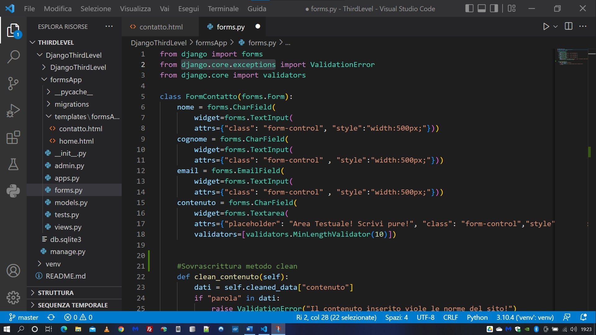Toggle the bottom panel layout

[482, 8]
